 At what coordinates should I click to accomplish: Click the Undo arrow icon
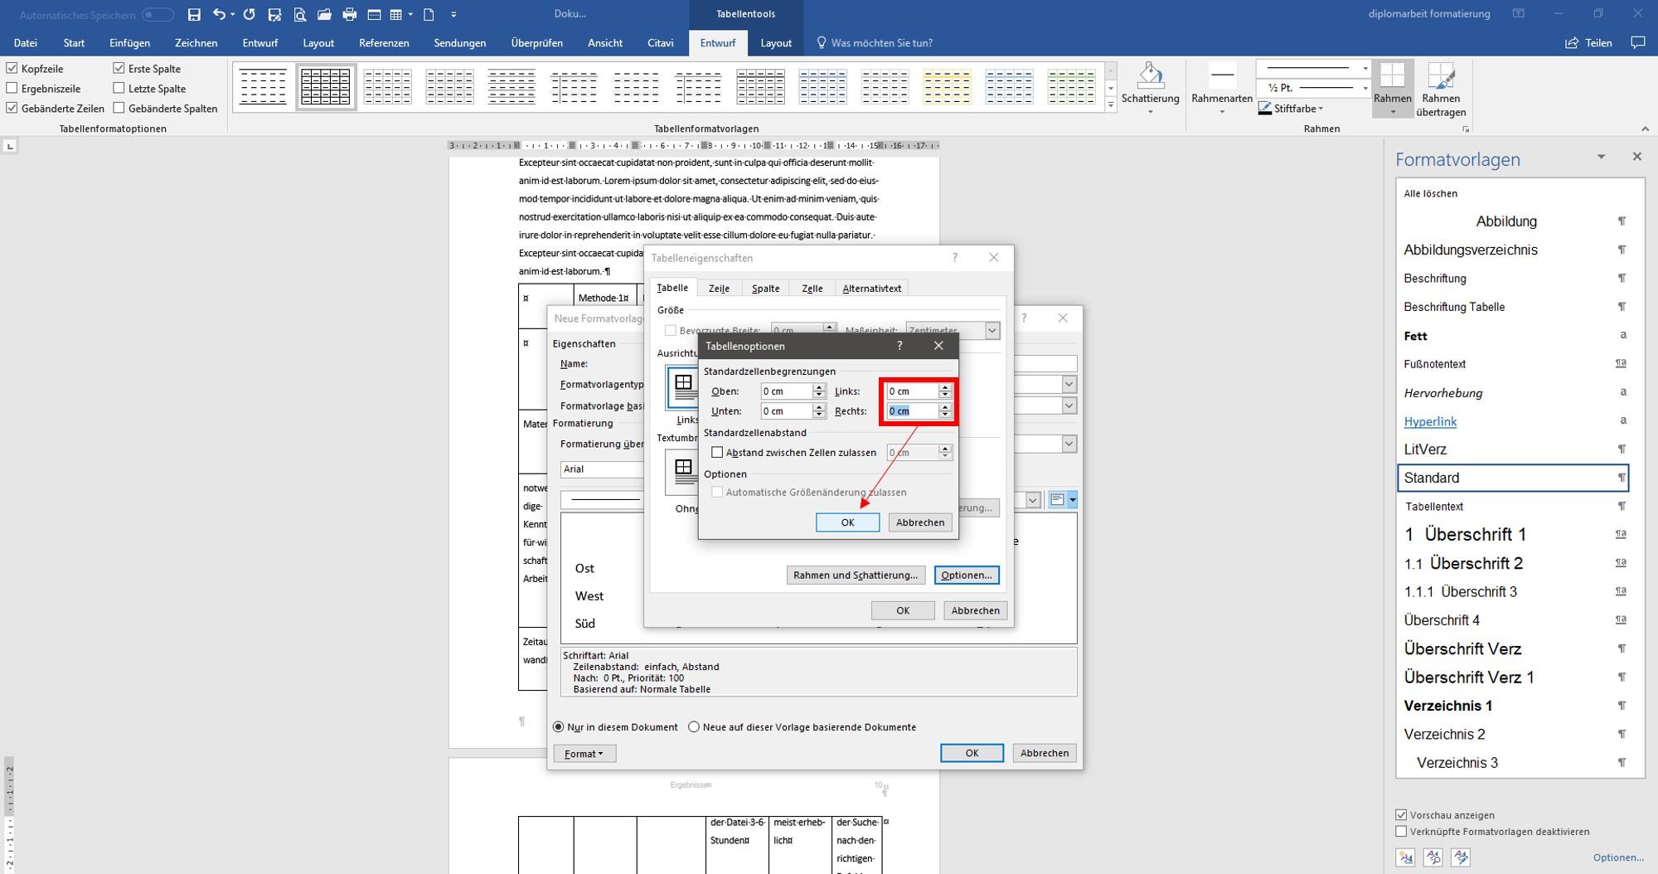tap(219, 14)
